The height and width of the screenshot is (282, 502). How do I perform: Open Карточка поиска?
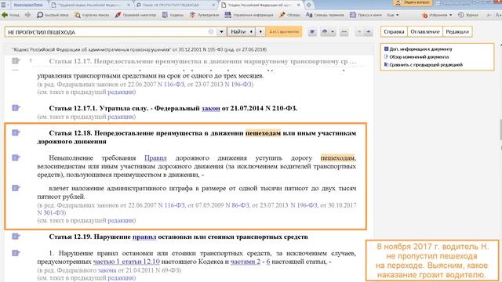tap(92, 15)
